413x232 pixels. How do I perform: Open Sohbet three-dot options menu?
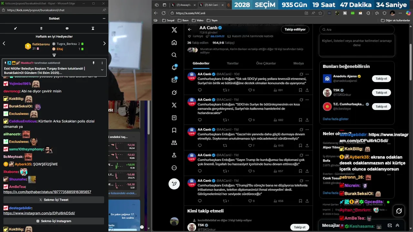104,18
